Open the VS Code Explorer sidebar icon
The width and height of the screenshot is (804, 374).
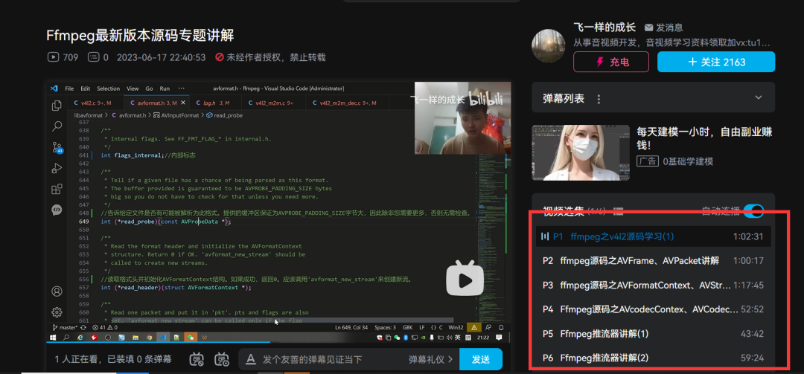[57, 106]
